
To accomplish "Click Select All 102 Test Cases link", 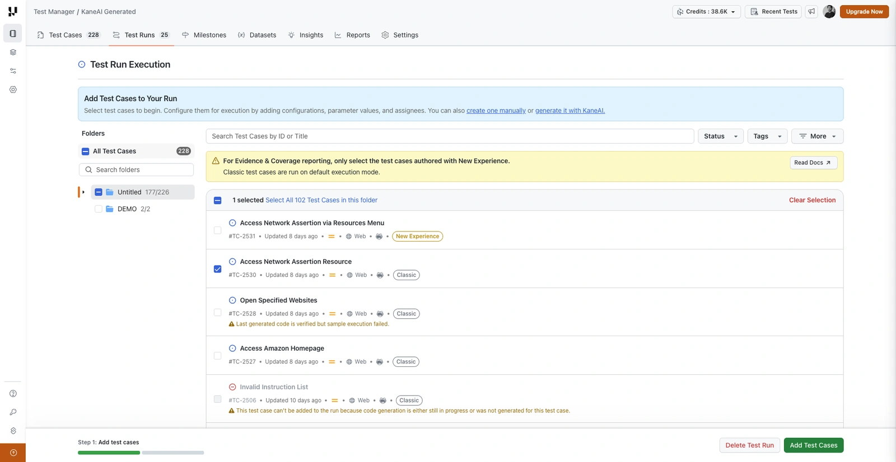I will click(321, 200).
